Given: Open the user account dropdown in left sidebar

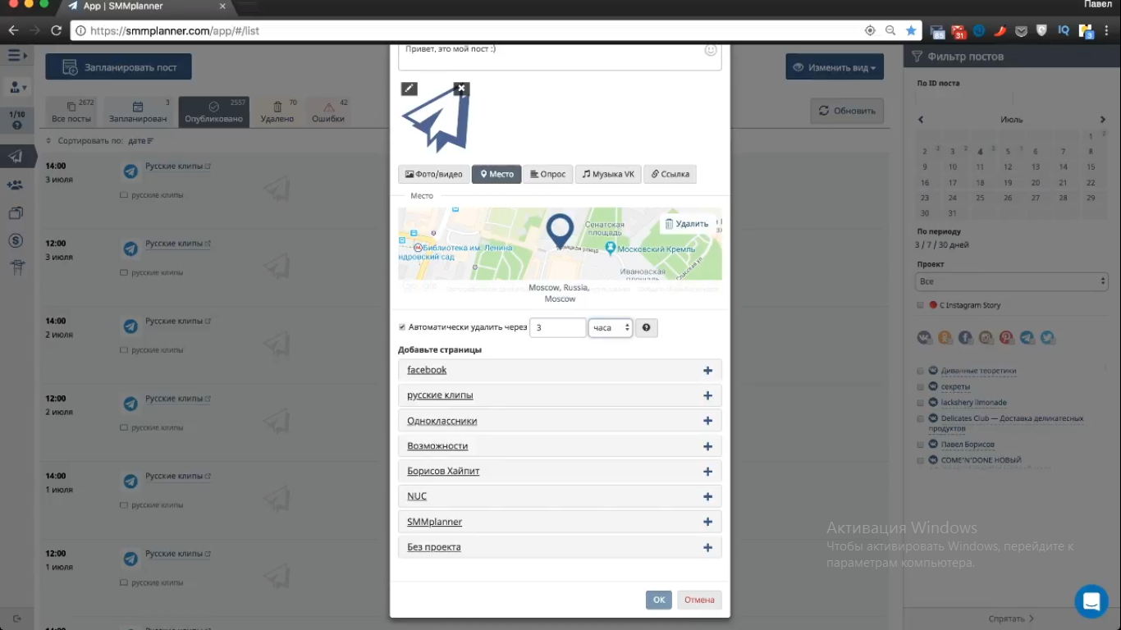Looking at the screenshot, I should click(x=17, y=87).
